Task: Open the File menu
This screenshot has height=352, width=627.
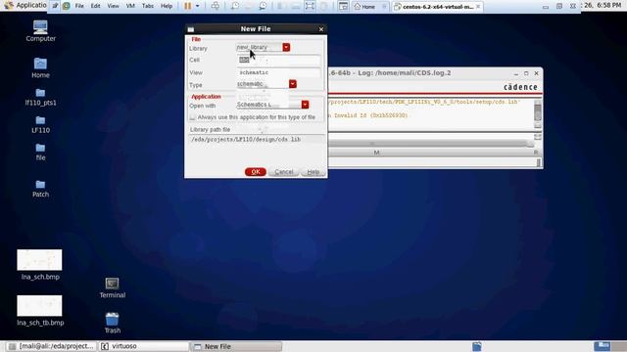Action: (79, 6)
